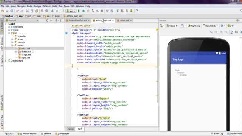242x136 pixels.
Task: Open the VCS menu
Action: point(72,6)
